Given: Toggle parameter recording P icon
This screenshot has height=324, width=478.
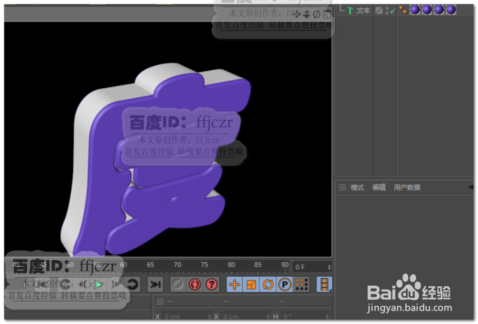Looking at the screenshot, I should point(285,285).
